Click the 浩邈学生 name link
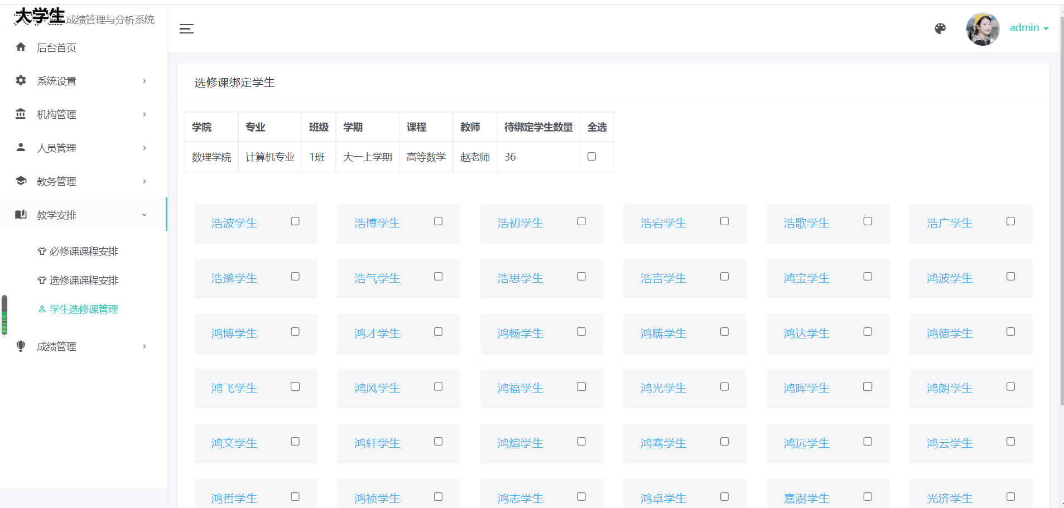 click(x=234, y=278)
